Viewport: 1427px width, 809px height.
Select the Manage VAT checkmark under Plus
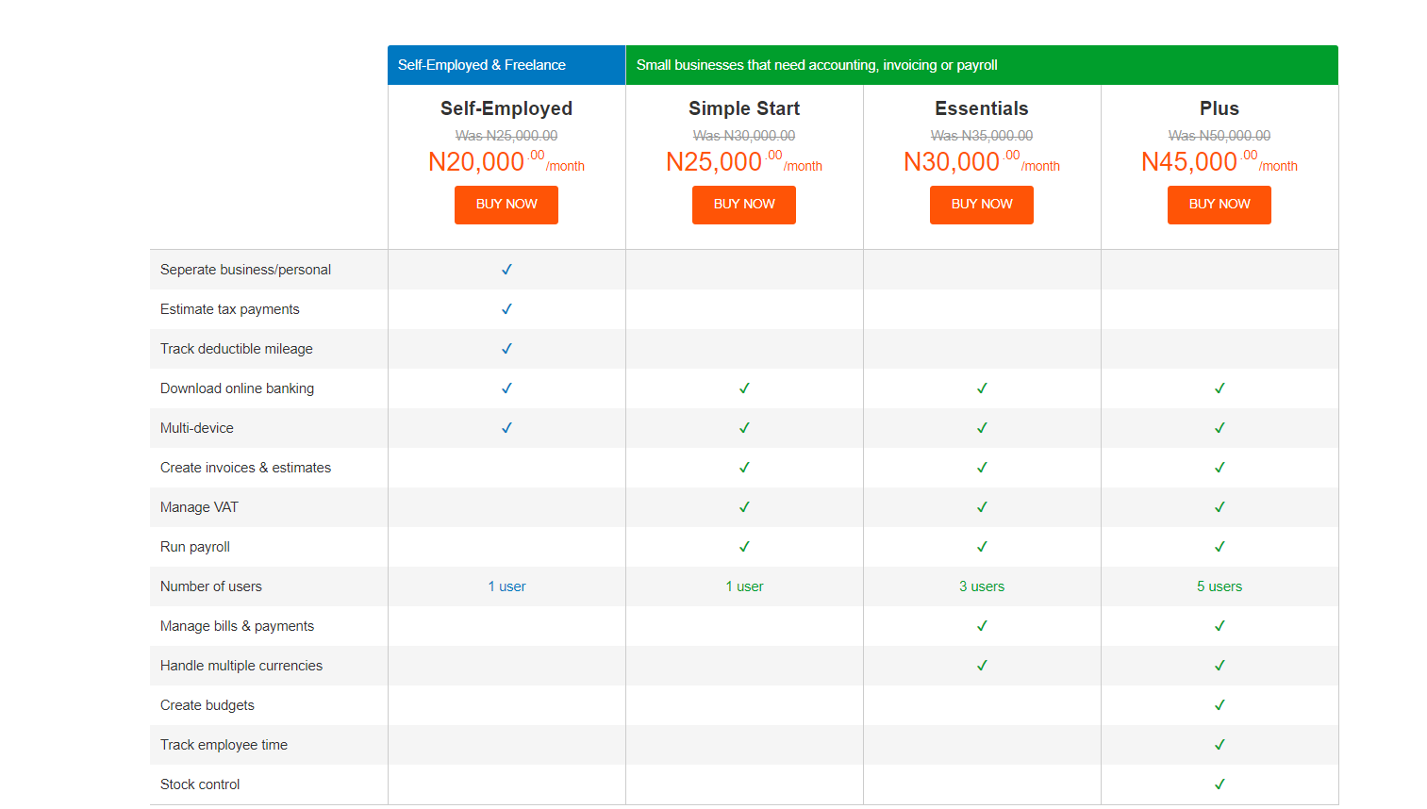(x=1219, y=506)
